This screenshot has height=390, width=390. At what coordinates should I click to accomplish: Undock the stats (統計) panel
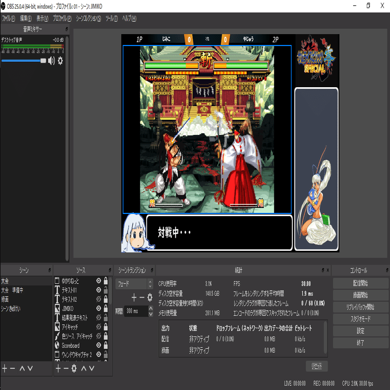(x=323, y=270)
